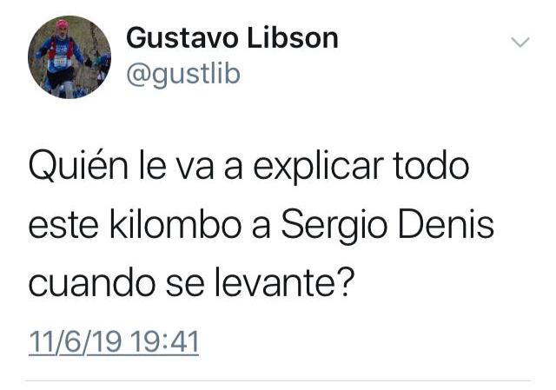Click the divider line below the timestamp

(x=278, y=381)
